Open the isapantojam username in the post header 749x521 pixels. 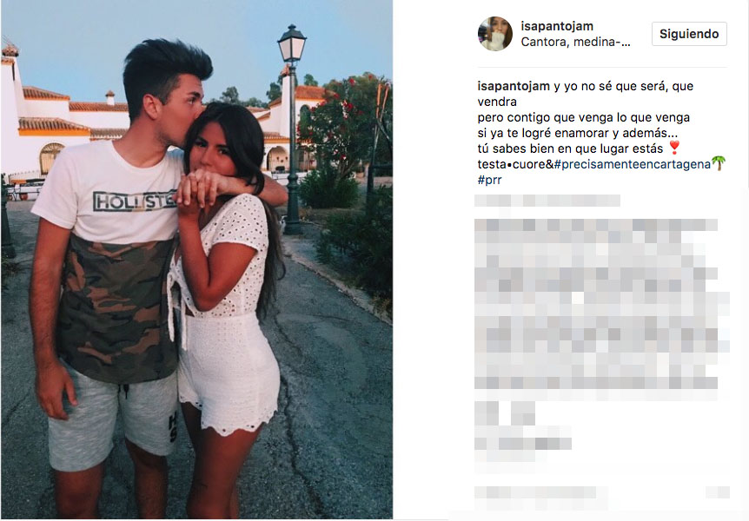click(x=556, y=26)
